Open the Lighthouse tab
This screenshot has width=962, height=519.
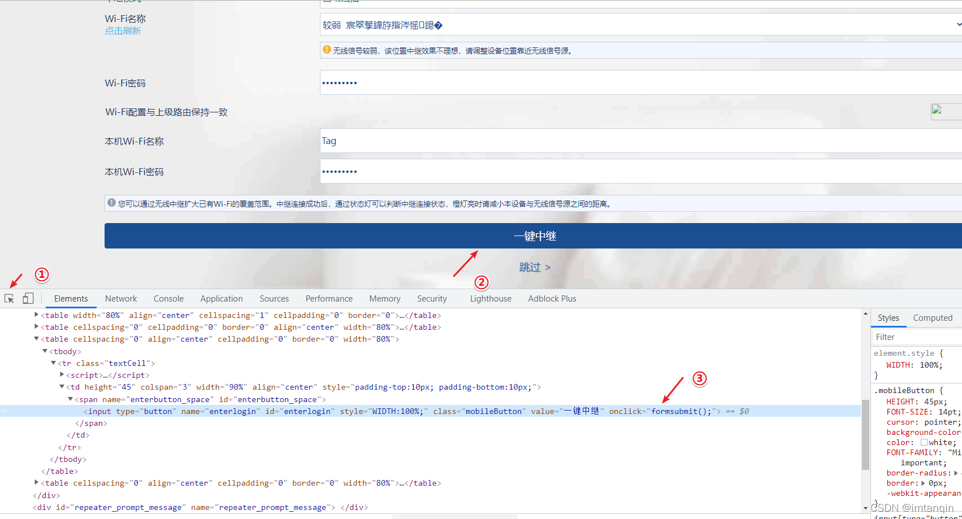[x=491, y=299]
